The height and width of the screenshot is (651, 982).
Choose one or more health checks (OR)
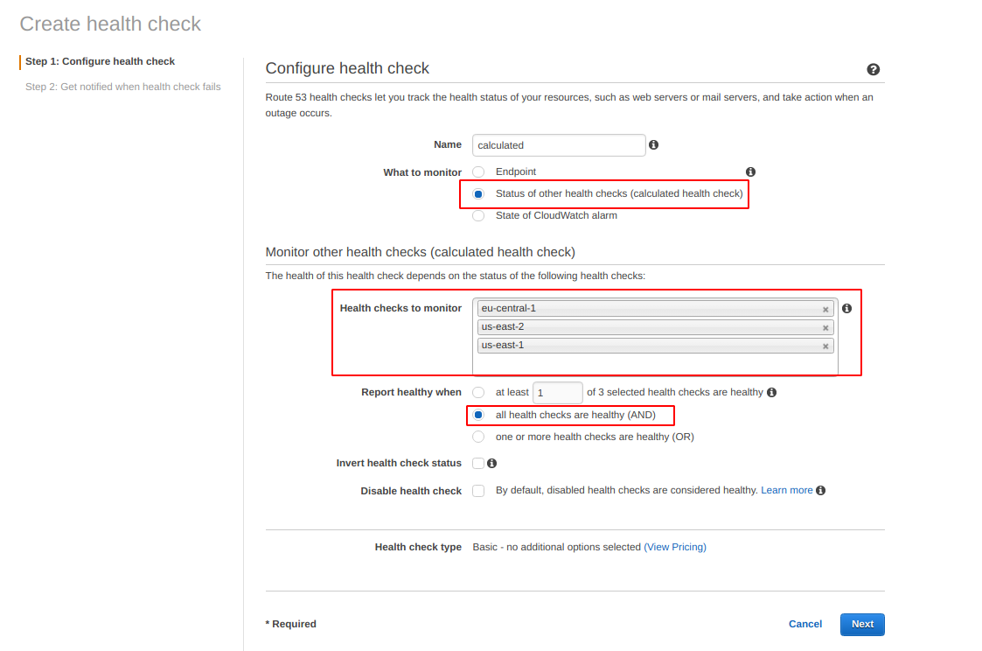[478, 437]
